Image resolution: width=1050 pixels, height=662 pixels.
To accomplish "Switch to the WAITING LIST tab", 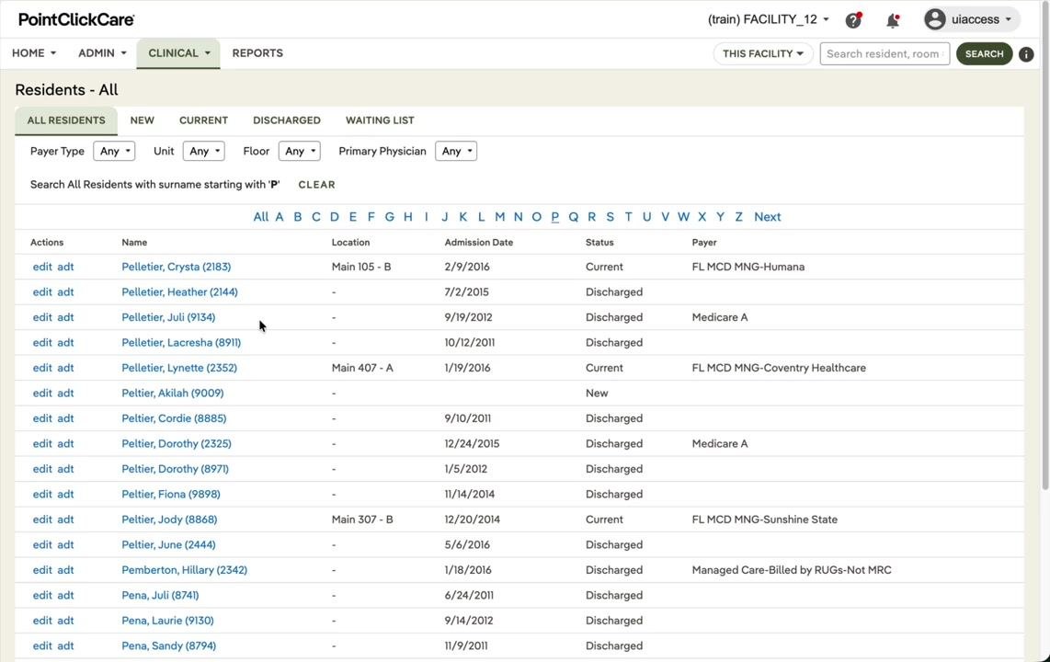I will (380, 120).
